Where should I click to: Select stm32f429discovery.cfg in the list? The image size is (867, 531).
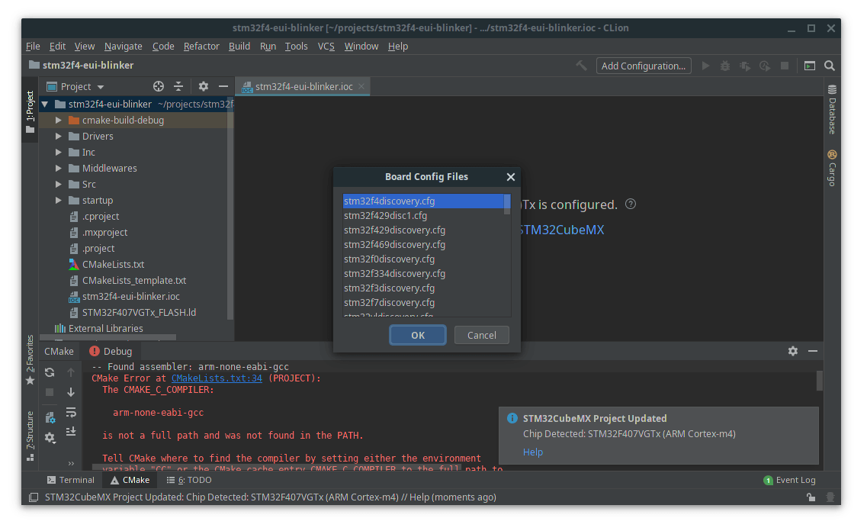[x=394, y=230]
